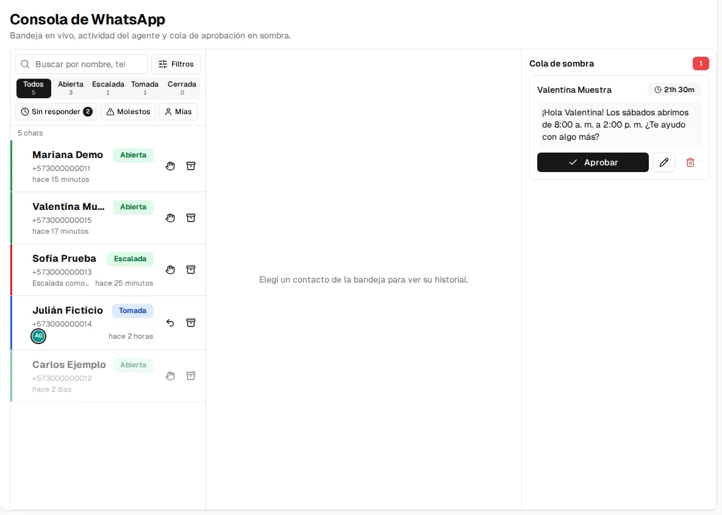Click the Escalada status badge on Sofía Prueba

point(130,259)
